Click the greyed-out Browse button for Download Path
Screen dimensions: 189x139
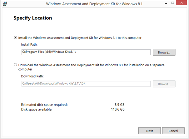point(164,84)
